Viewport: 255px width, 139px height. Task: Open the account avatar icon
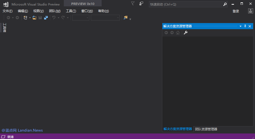[251, 11]
